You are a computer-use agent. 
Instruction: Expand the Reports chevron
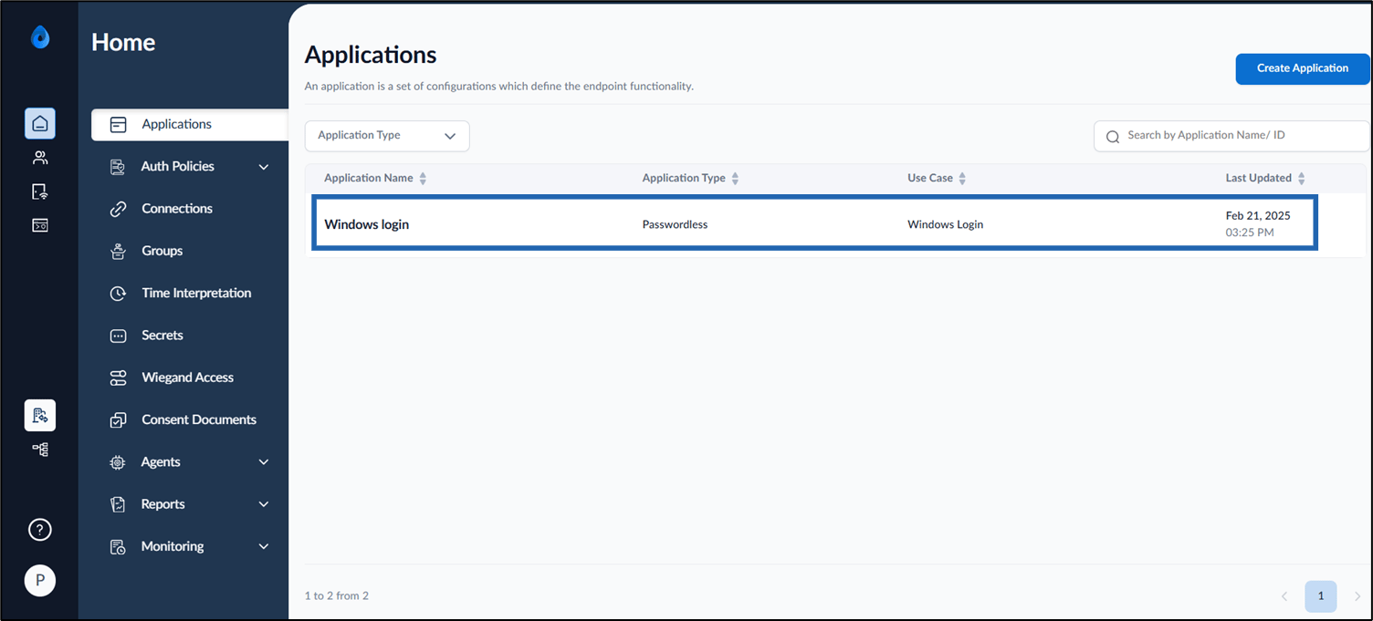point(264,504)
